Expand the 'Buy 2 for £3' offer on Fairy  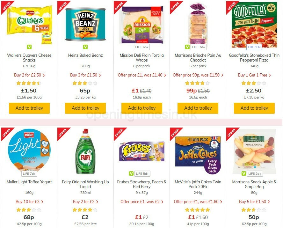point(85,202)
